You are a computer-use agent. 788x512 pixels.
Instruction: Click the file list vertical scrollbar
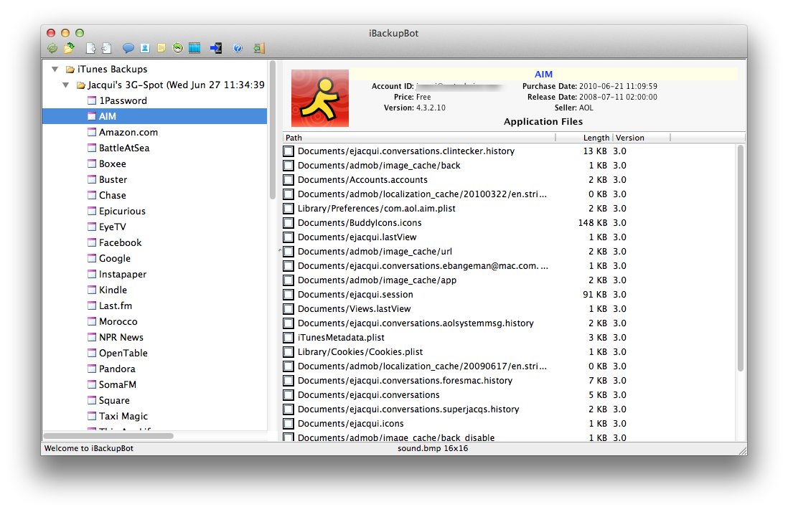click(x=740, y=258)
